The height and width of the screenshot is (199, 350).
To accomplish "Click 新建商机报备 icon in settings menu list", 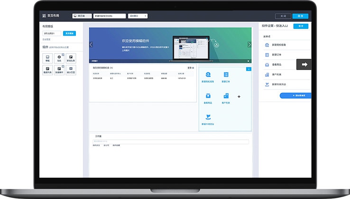I will (x=267, y=45).
